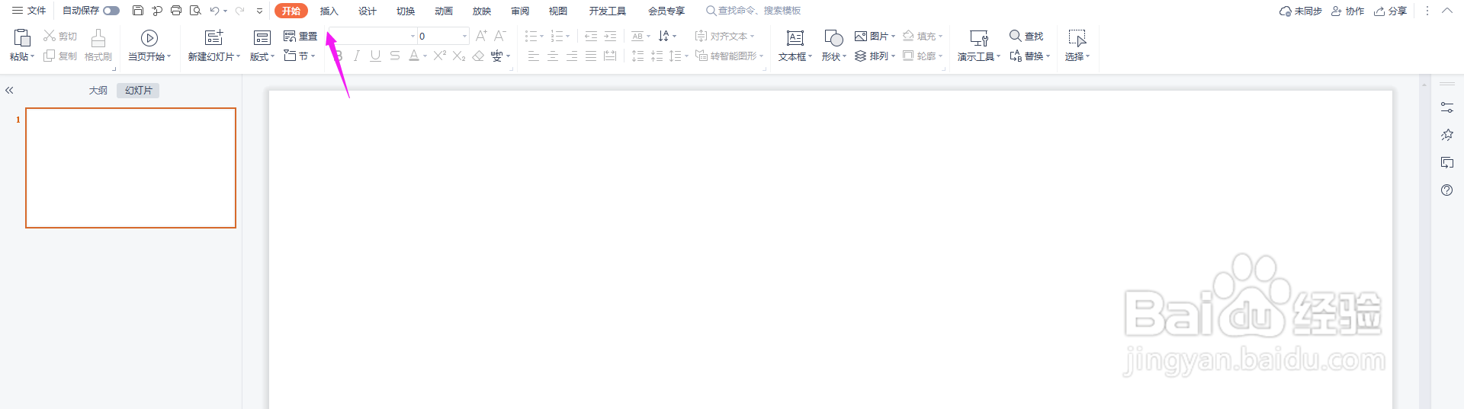Viewport: 1464px width, 409px height.
Task: Open the 节 Section dropdown
Action: pos(299,56)
